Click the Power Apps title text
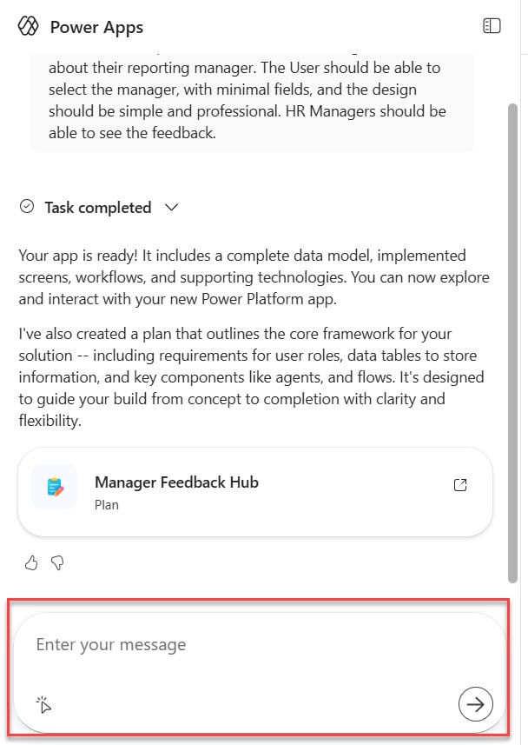 [x=97, y=27]
